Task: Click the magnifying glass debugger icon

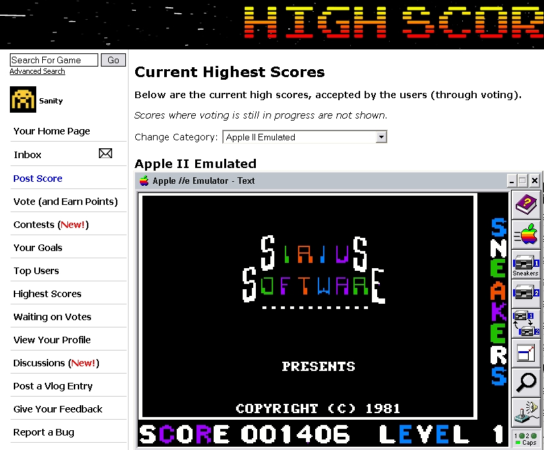Action: pyautogui.click(x=526, y=382)
